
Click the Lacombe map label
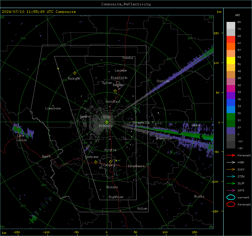121,70
